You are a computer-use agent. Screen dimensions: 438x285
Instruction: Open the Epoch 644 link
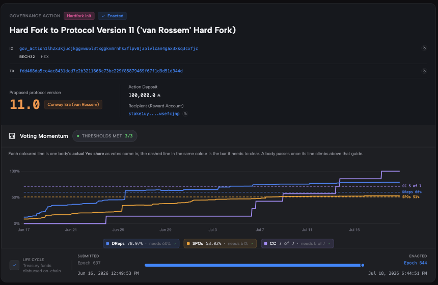[x=416, y=263]
